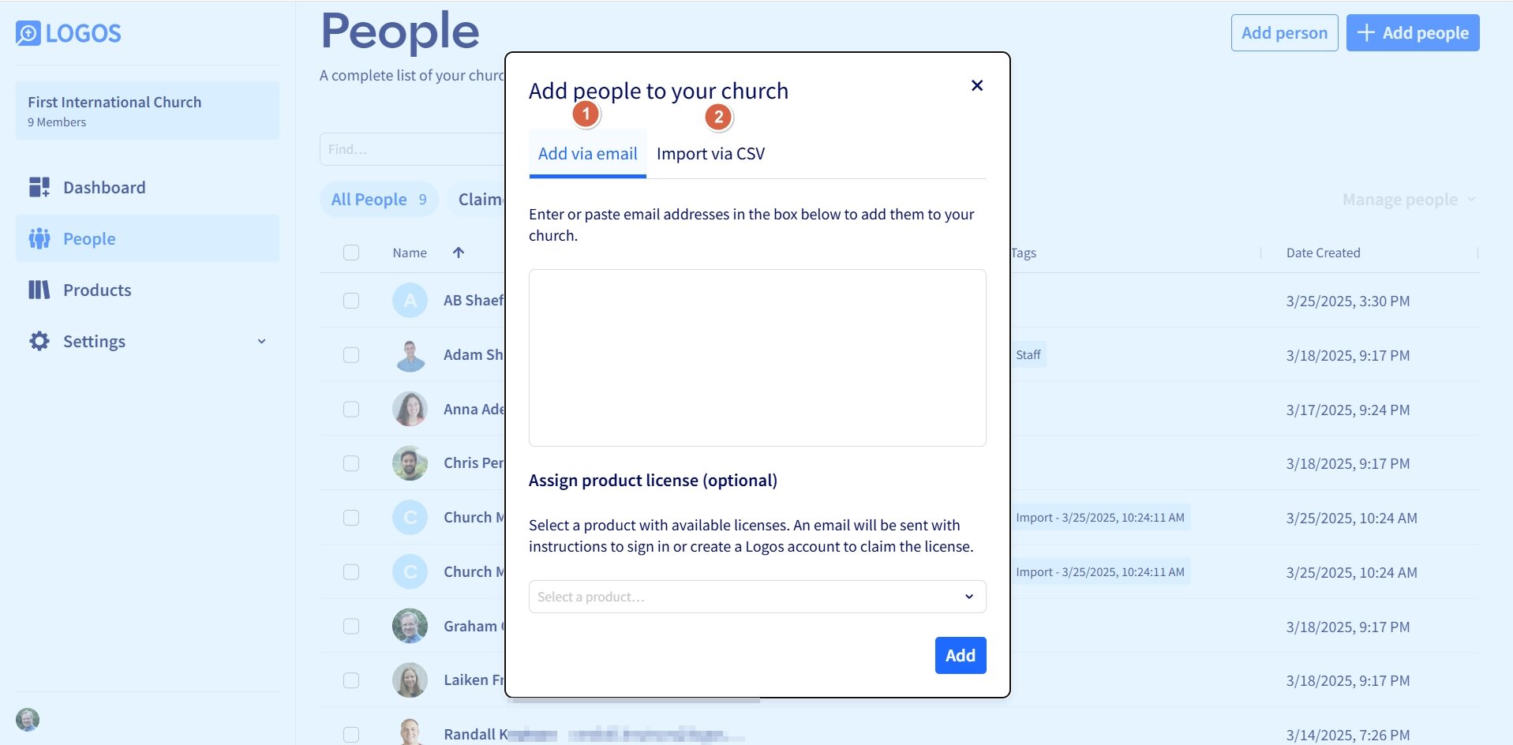This screenshot has width=1513, height=745.
Task: Open the Select a product dropdown
Action: coord(757,597)
